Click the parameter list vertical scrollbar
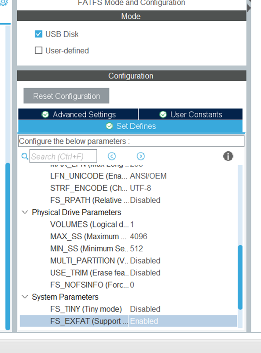The image size is (261, 353). 240,277
